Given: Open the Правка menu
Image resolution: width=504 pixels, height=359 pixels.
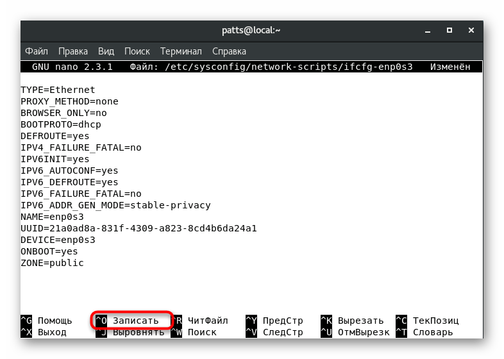Looking at the screenshot, I should pos(73,51).
